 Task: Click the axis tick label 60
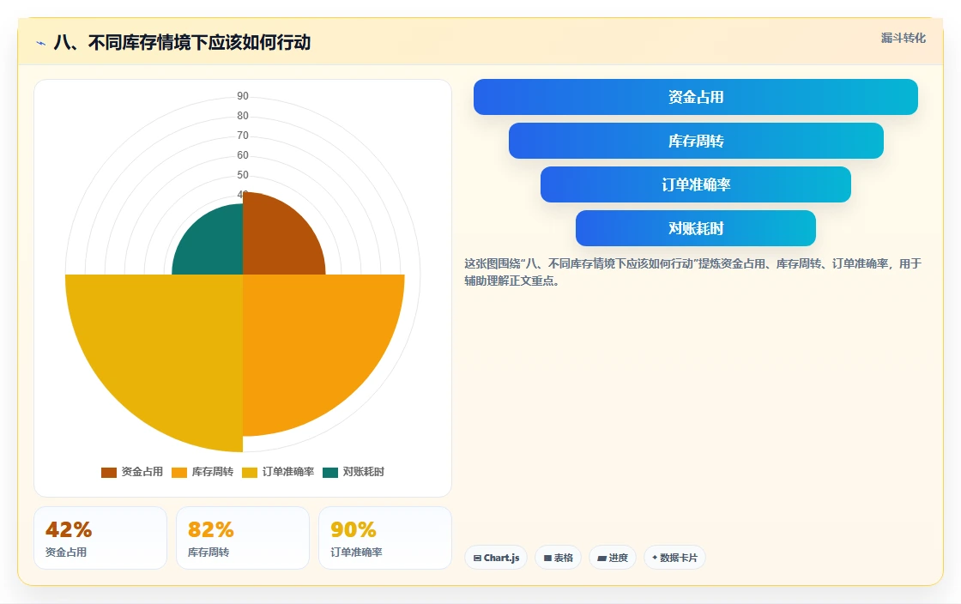pyautogui.click(x=243, y=155)
